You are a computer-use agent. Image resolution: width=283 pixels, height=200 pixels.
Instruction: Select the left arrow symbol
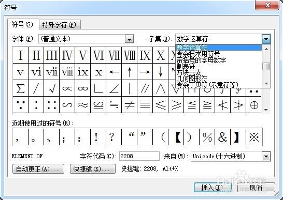coord(114,72)
